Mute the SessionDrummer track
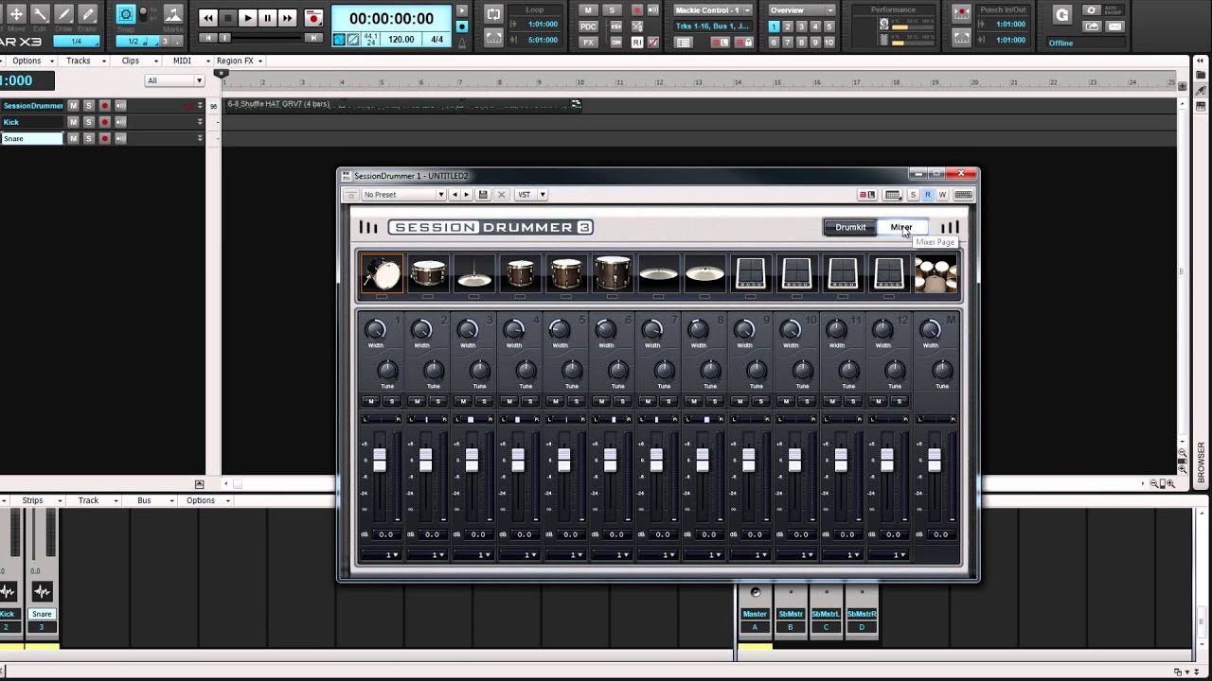Image resolution: width=1212 pixels, height=681 pixels. click(x=73, y=106)
